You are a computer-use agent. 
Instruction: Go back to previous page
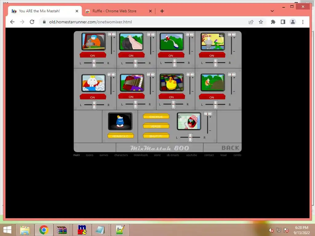(12, 22)
